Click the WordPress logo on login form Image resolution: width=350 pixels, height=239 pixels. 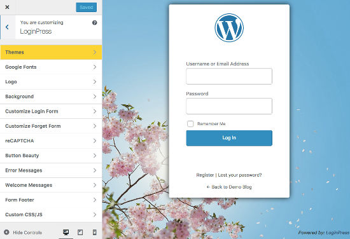[x=229, y=27]
